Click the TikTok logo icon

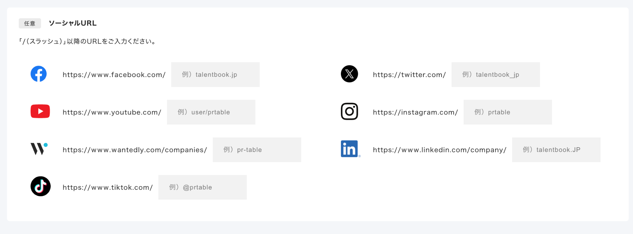pyautogui.click(x=40, y=186)
